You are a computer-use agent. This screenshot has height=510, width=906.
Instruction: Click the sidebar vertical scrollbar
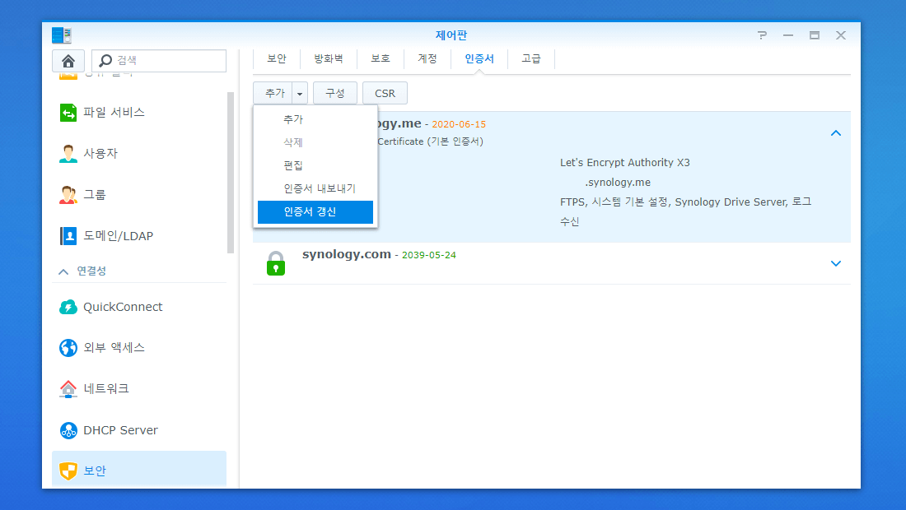pos(231,173)
